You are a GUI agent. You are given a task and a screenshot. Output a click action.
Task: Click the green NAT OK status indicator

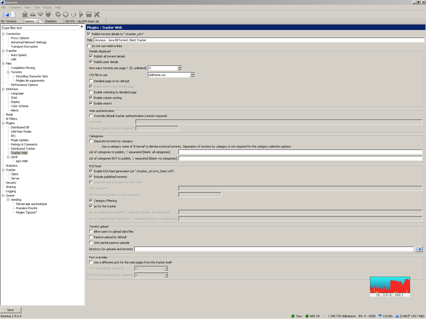tap(307, 316)
